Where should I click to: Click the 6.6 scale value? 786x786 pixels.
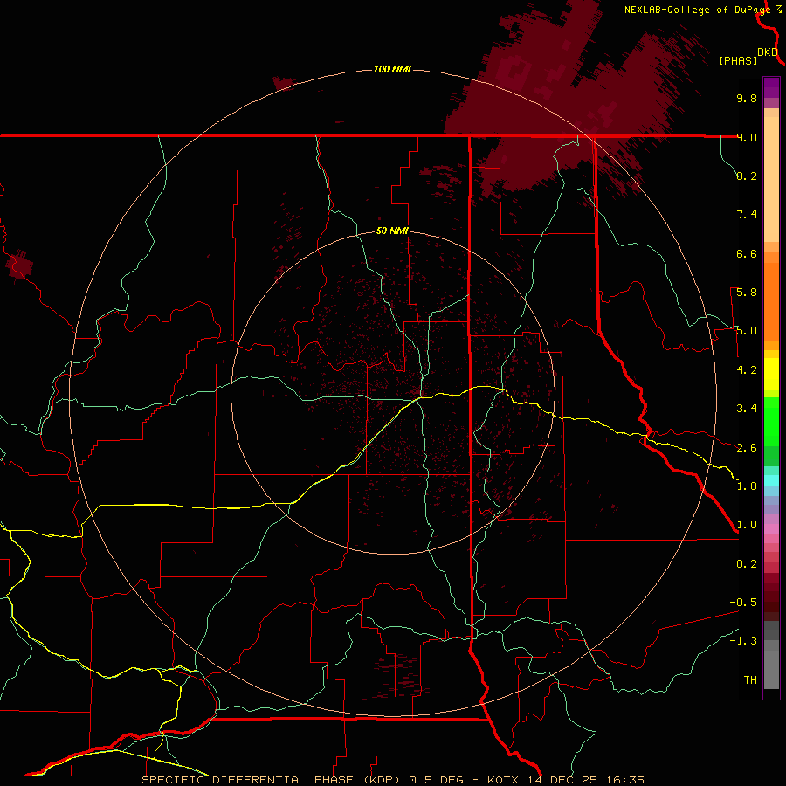tap(747, 253)
